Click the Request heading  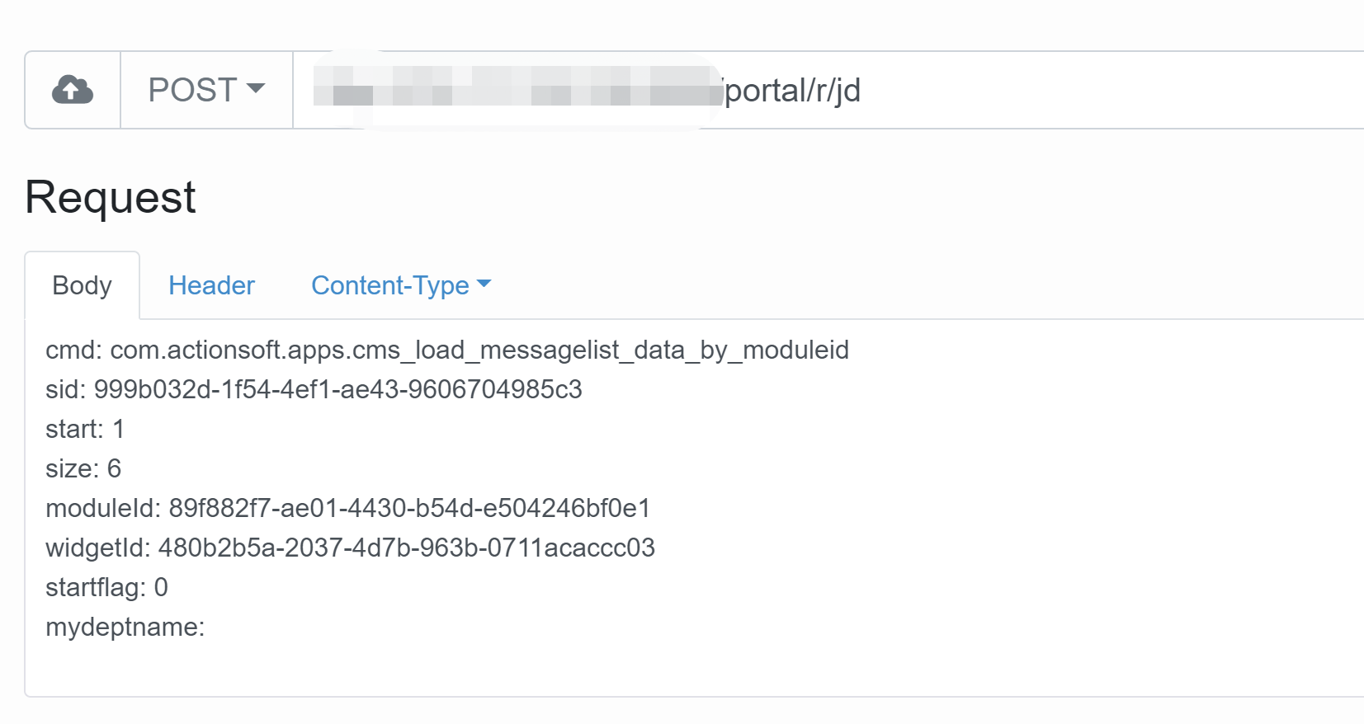tap(110, 195)
